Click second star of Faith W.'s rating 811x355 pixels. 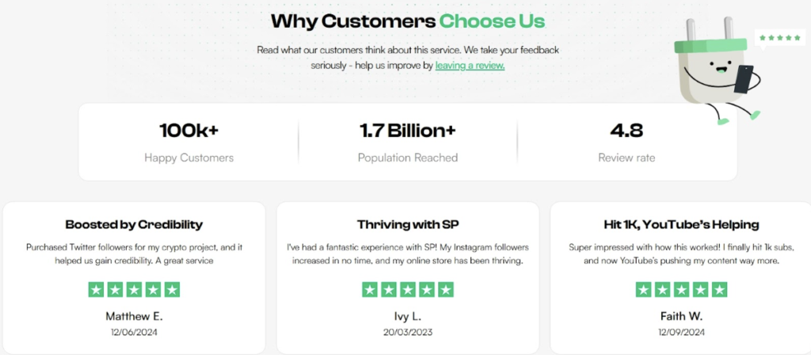point(662,289)
